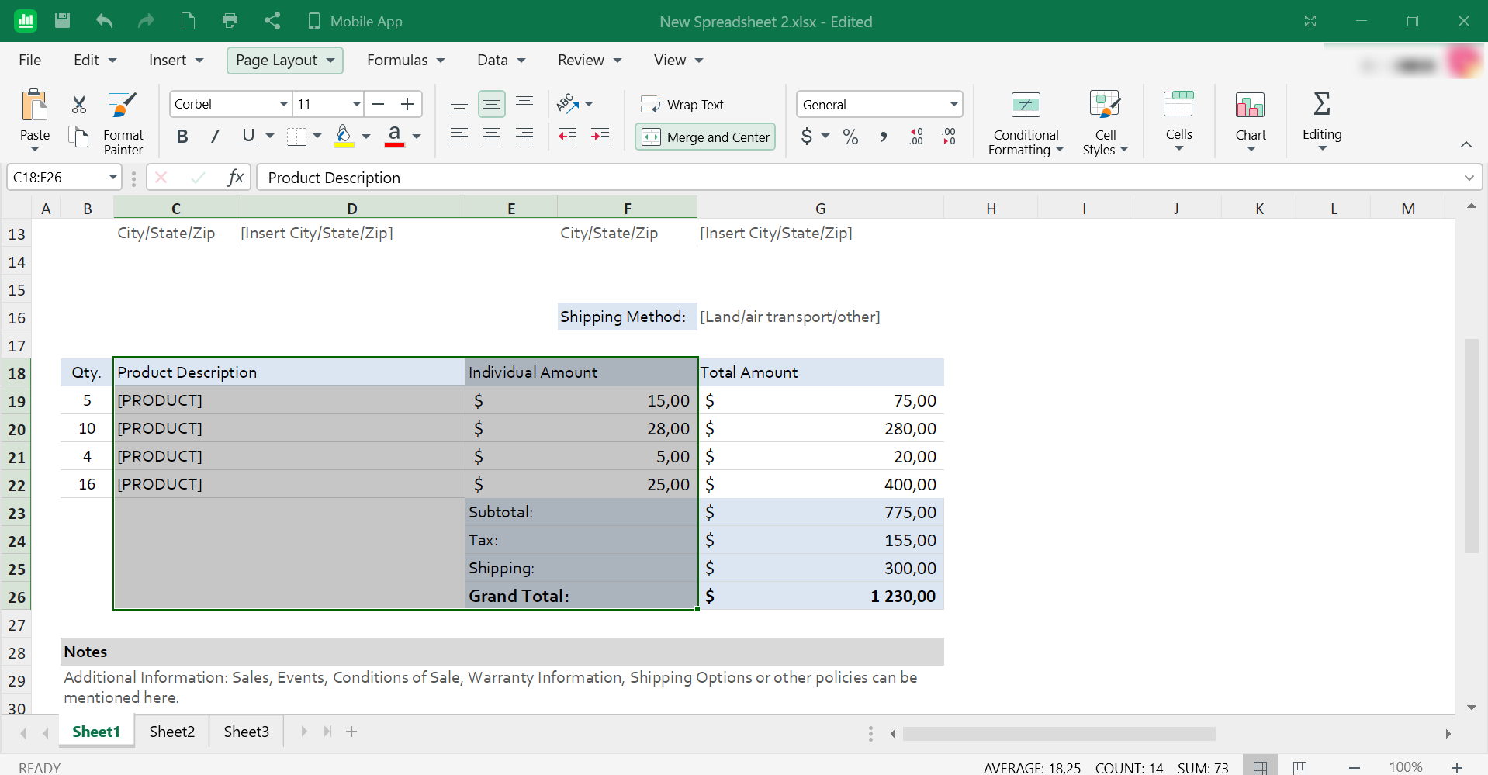1488x775 pixels.
Task: Open the Insert menu
Action: pyautogui.click(x=176, y=60)
